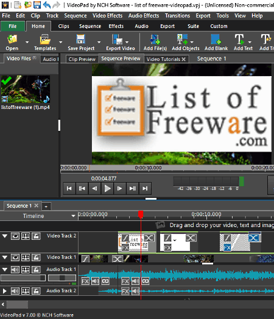Close Sequence 1 timeline tab
The image size is (274, 319).
point(36,206)
